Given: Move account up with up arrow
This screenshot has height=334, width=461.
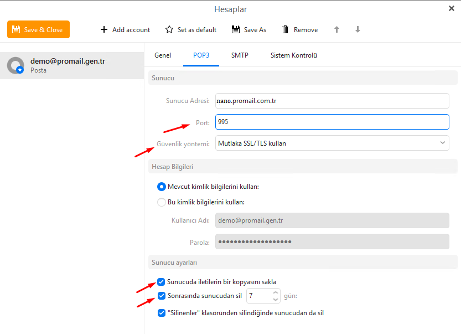Looking at the screenshot, I should point(336,29).
